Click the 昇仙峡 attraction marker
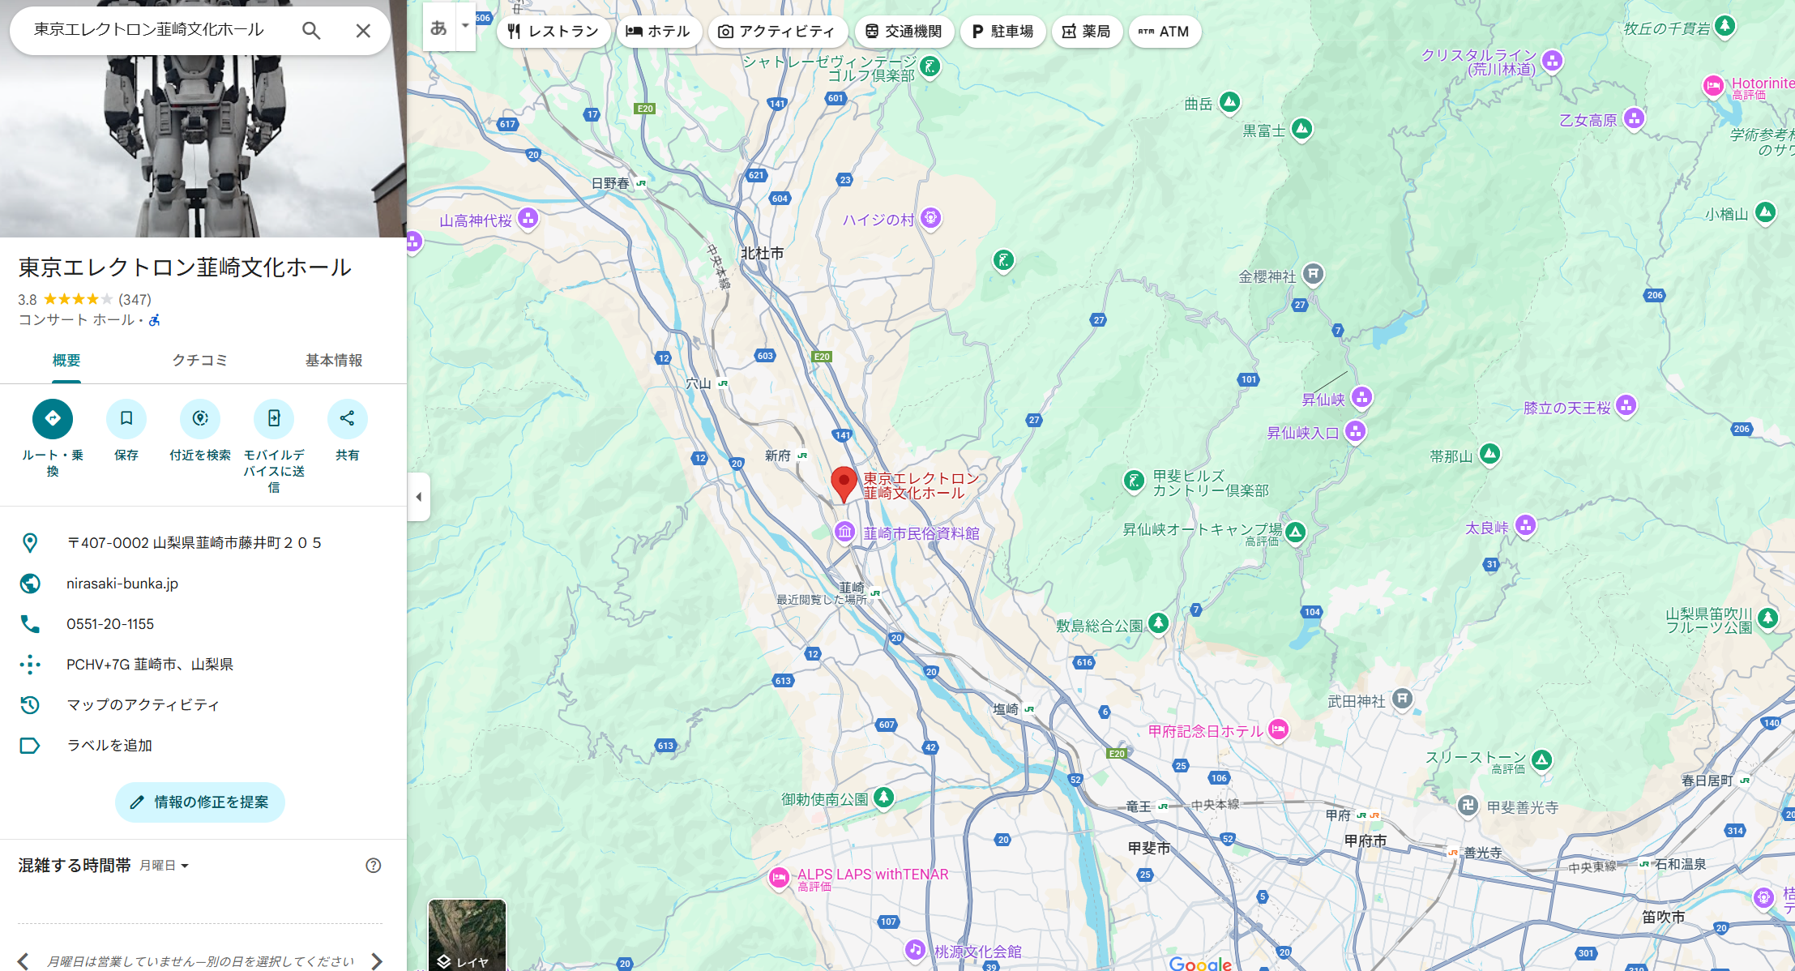The width and height of the screenshot is (1795, 971). [1362, 397]
